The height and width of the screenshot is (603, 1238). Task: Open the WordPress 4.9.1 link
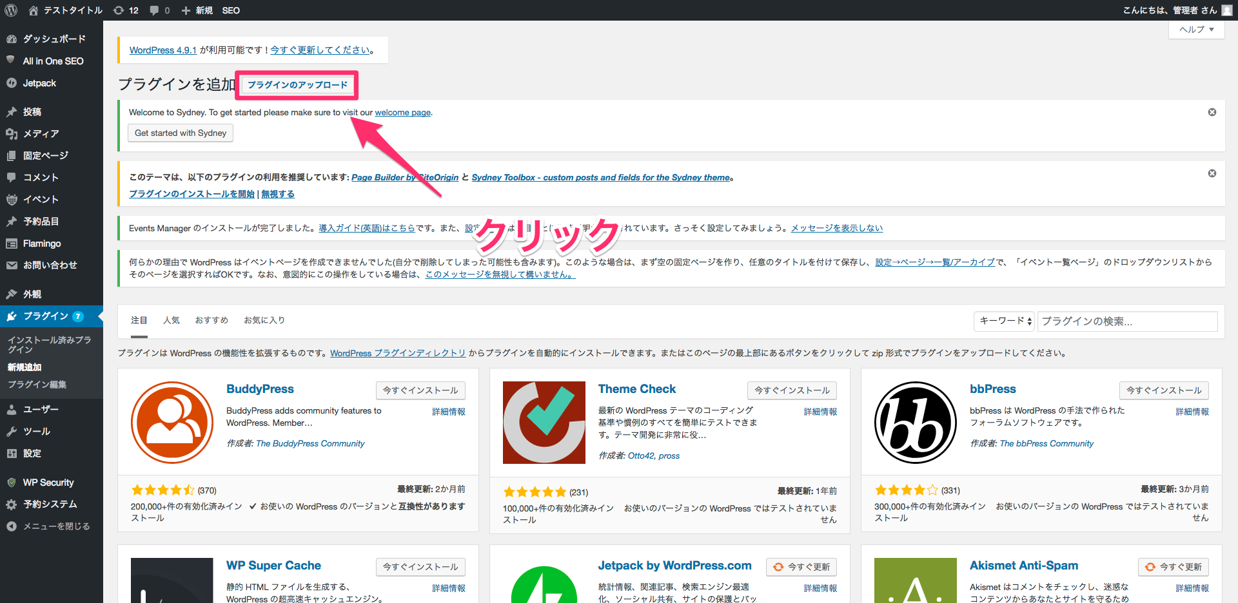click(x=163, y=50)
